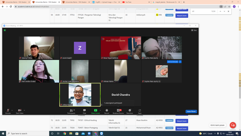Open audio options arrow next to Unmute
Screen dimensions: 241x136
12,110
